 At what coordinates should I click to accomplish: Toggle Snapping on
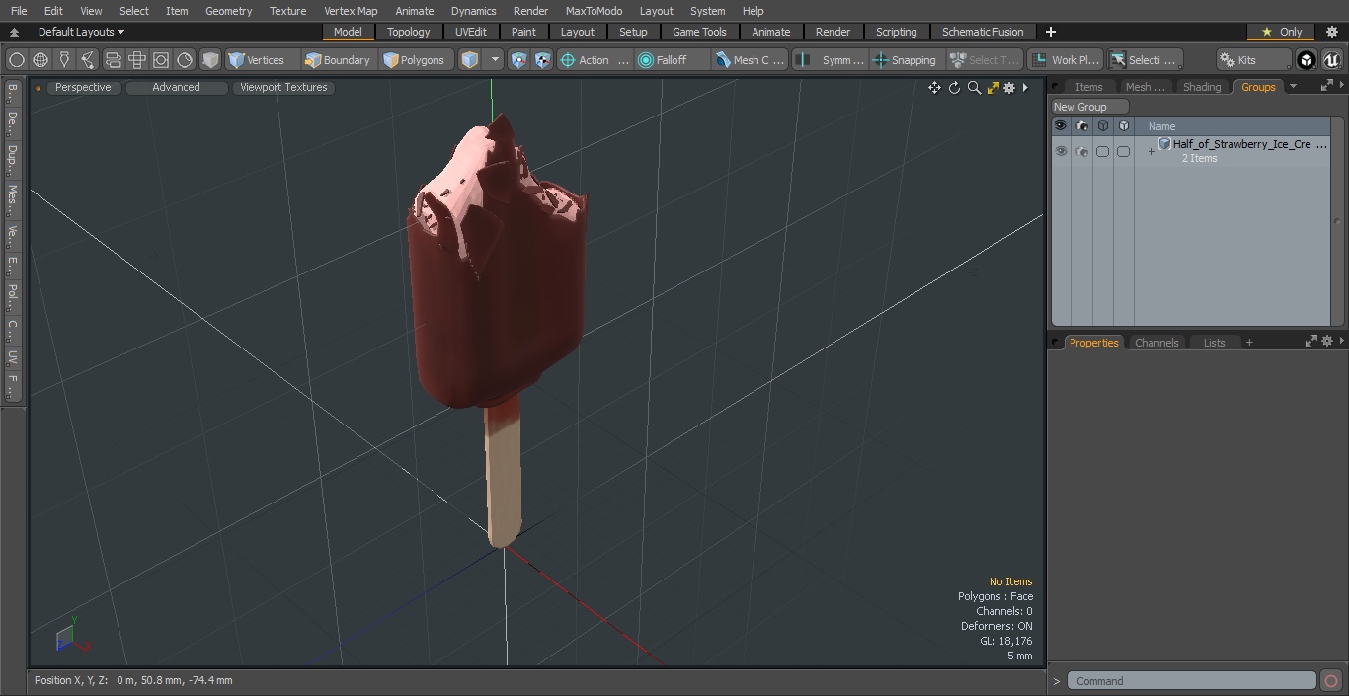pyautogui.click(x=906, y=60)
